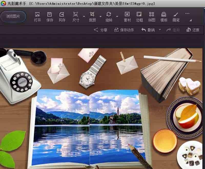The image size is (205, 169).
Task: Select the 边框 frame tool
Action: (139, 15)
